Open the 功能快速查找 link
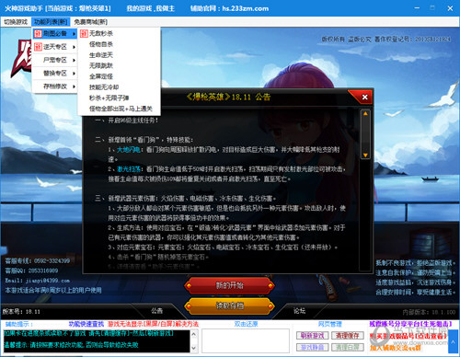This screenshot has height=357, width=460. [x=86, y=324]
